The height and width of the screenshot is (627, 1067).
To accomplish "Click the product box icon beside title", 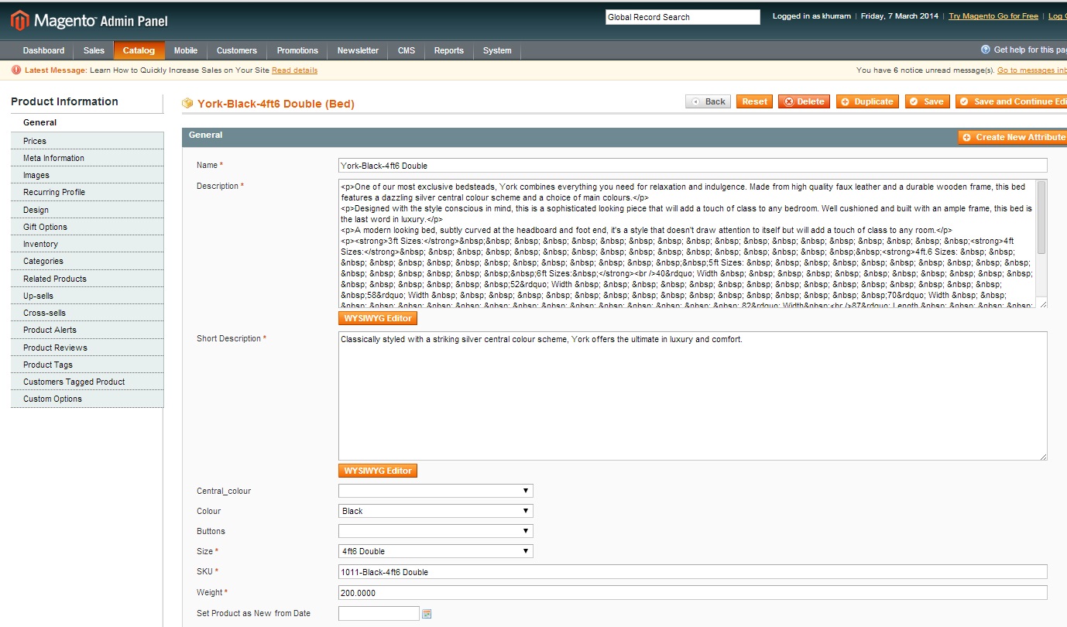I will [187, 103].
